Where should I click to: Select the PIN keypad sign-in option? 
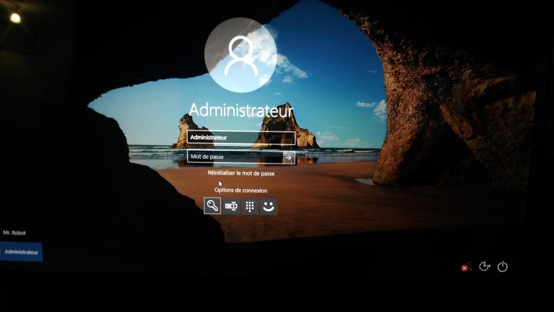click(x=250, y=206)
